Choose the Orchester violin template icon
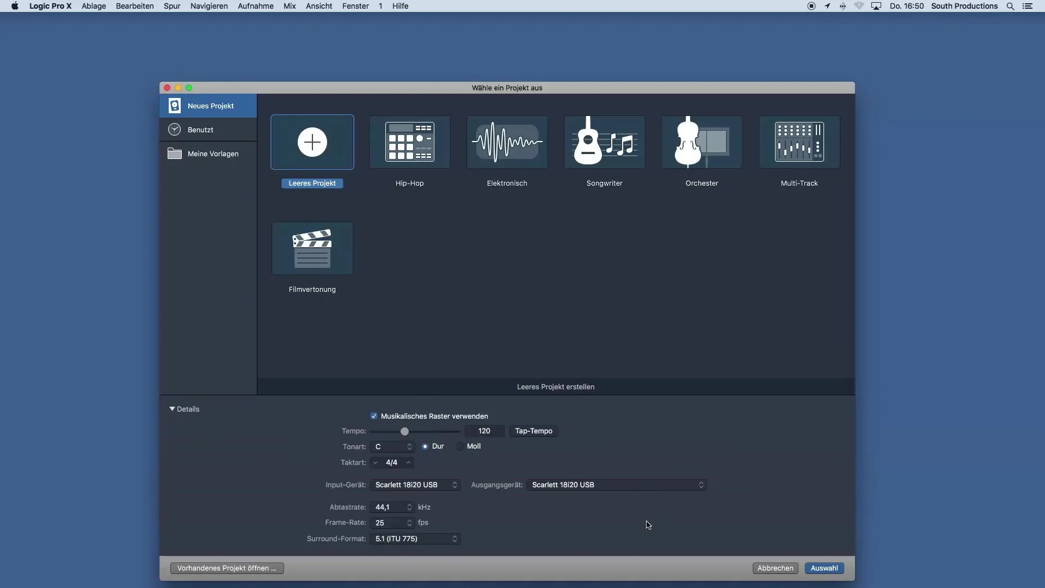 point(702,142)
